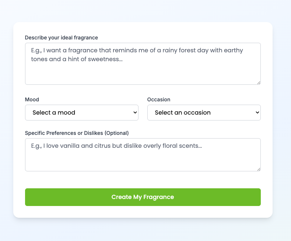Screen dimensions: 291x241
Task: Grab the preferences box resize handle
Action: coord(259,169)
